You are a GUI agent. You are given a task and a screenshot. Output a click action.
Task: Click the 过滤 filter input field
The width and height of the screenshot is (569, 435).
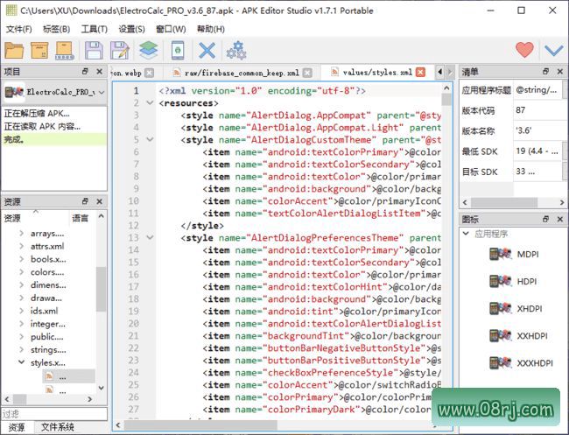point(54,414)
